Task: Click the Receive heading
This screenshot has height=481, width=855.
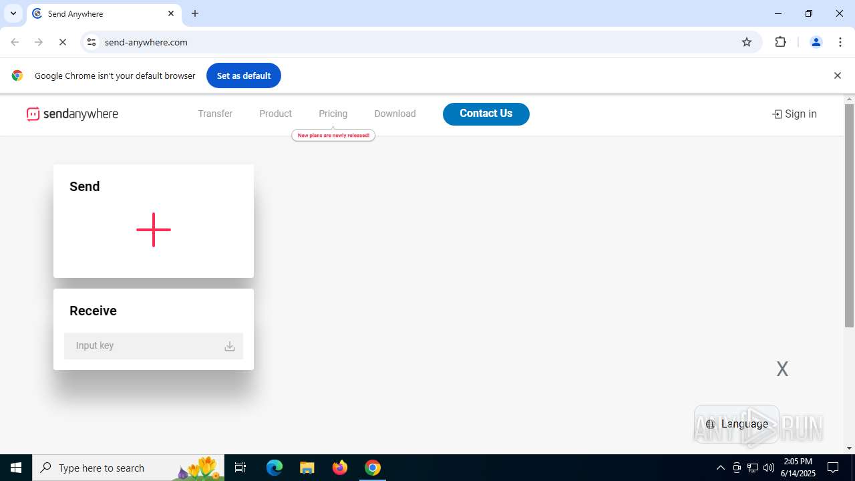Action: point(93,311)
